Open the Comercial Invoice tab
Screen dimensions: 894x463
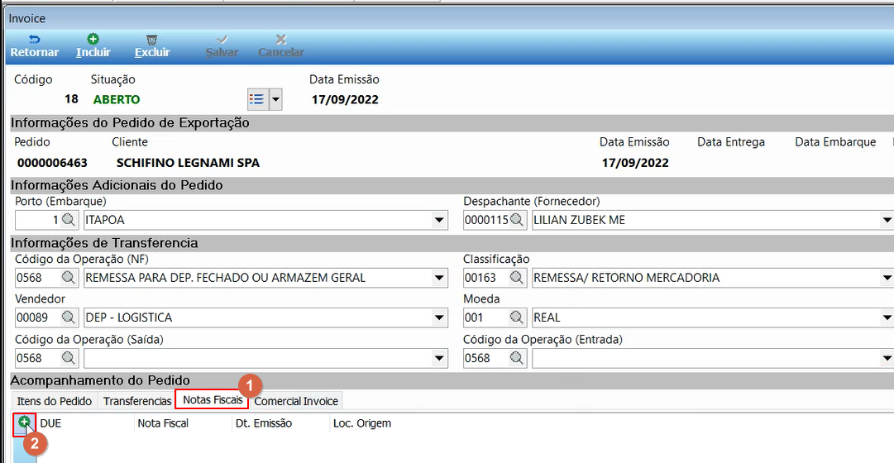point(296,401)
